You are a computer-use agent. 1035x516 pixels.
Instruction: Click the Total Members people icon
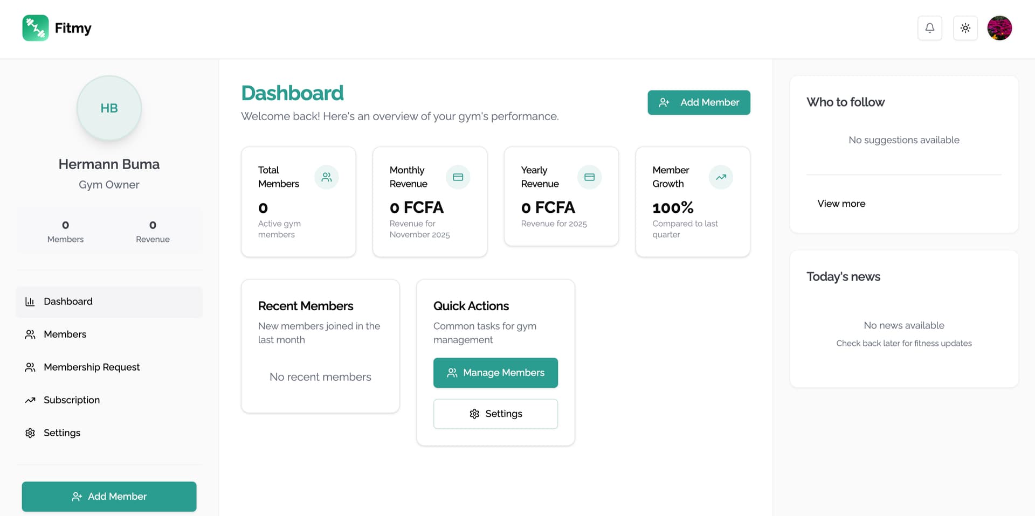tap(326, 177)
